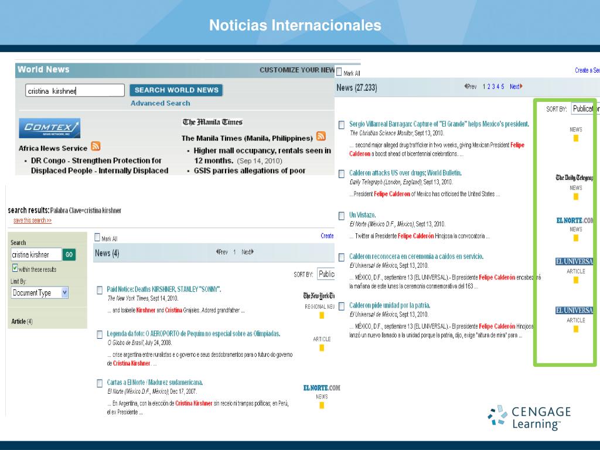Open Sort By dropdown in News (4) results

pyautogui.click(x=326, y=274)
